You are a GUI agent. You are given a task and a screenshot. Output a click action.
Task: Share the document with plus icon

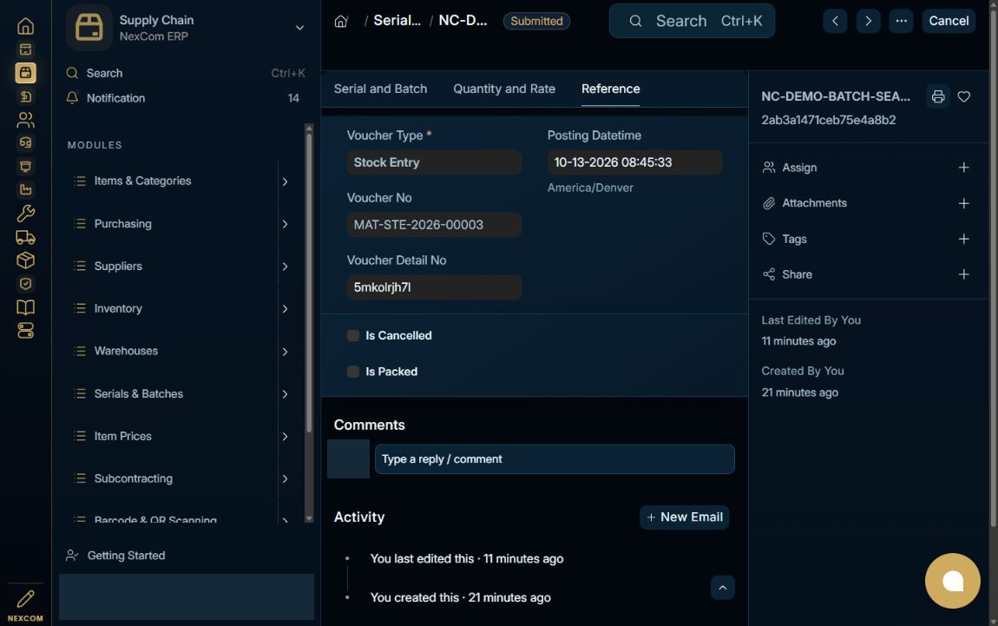click(963, 274)
